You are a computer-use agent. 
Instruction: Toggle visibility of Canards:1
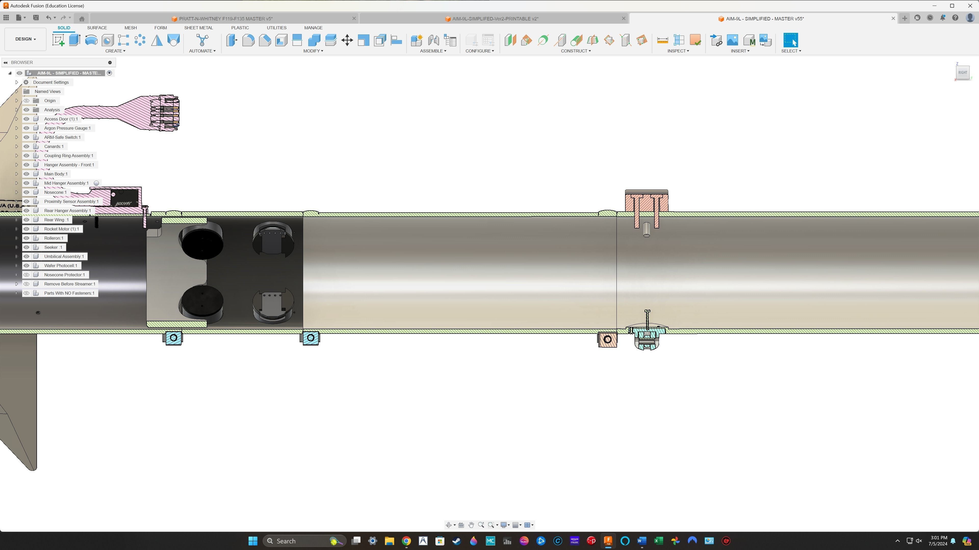(x=26, y=146)
